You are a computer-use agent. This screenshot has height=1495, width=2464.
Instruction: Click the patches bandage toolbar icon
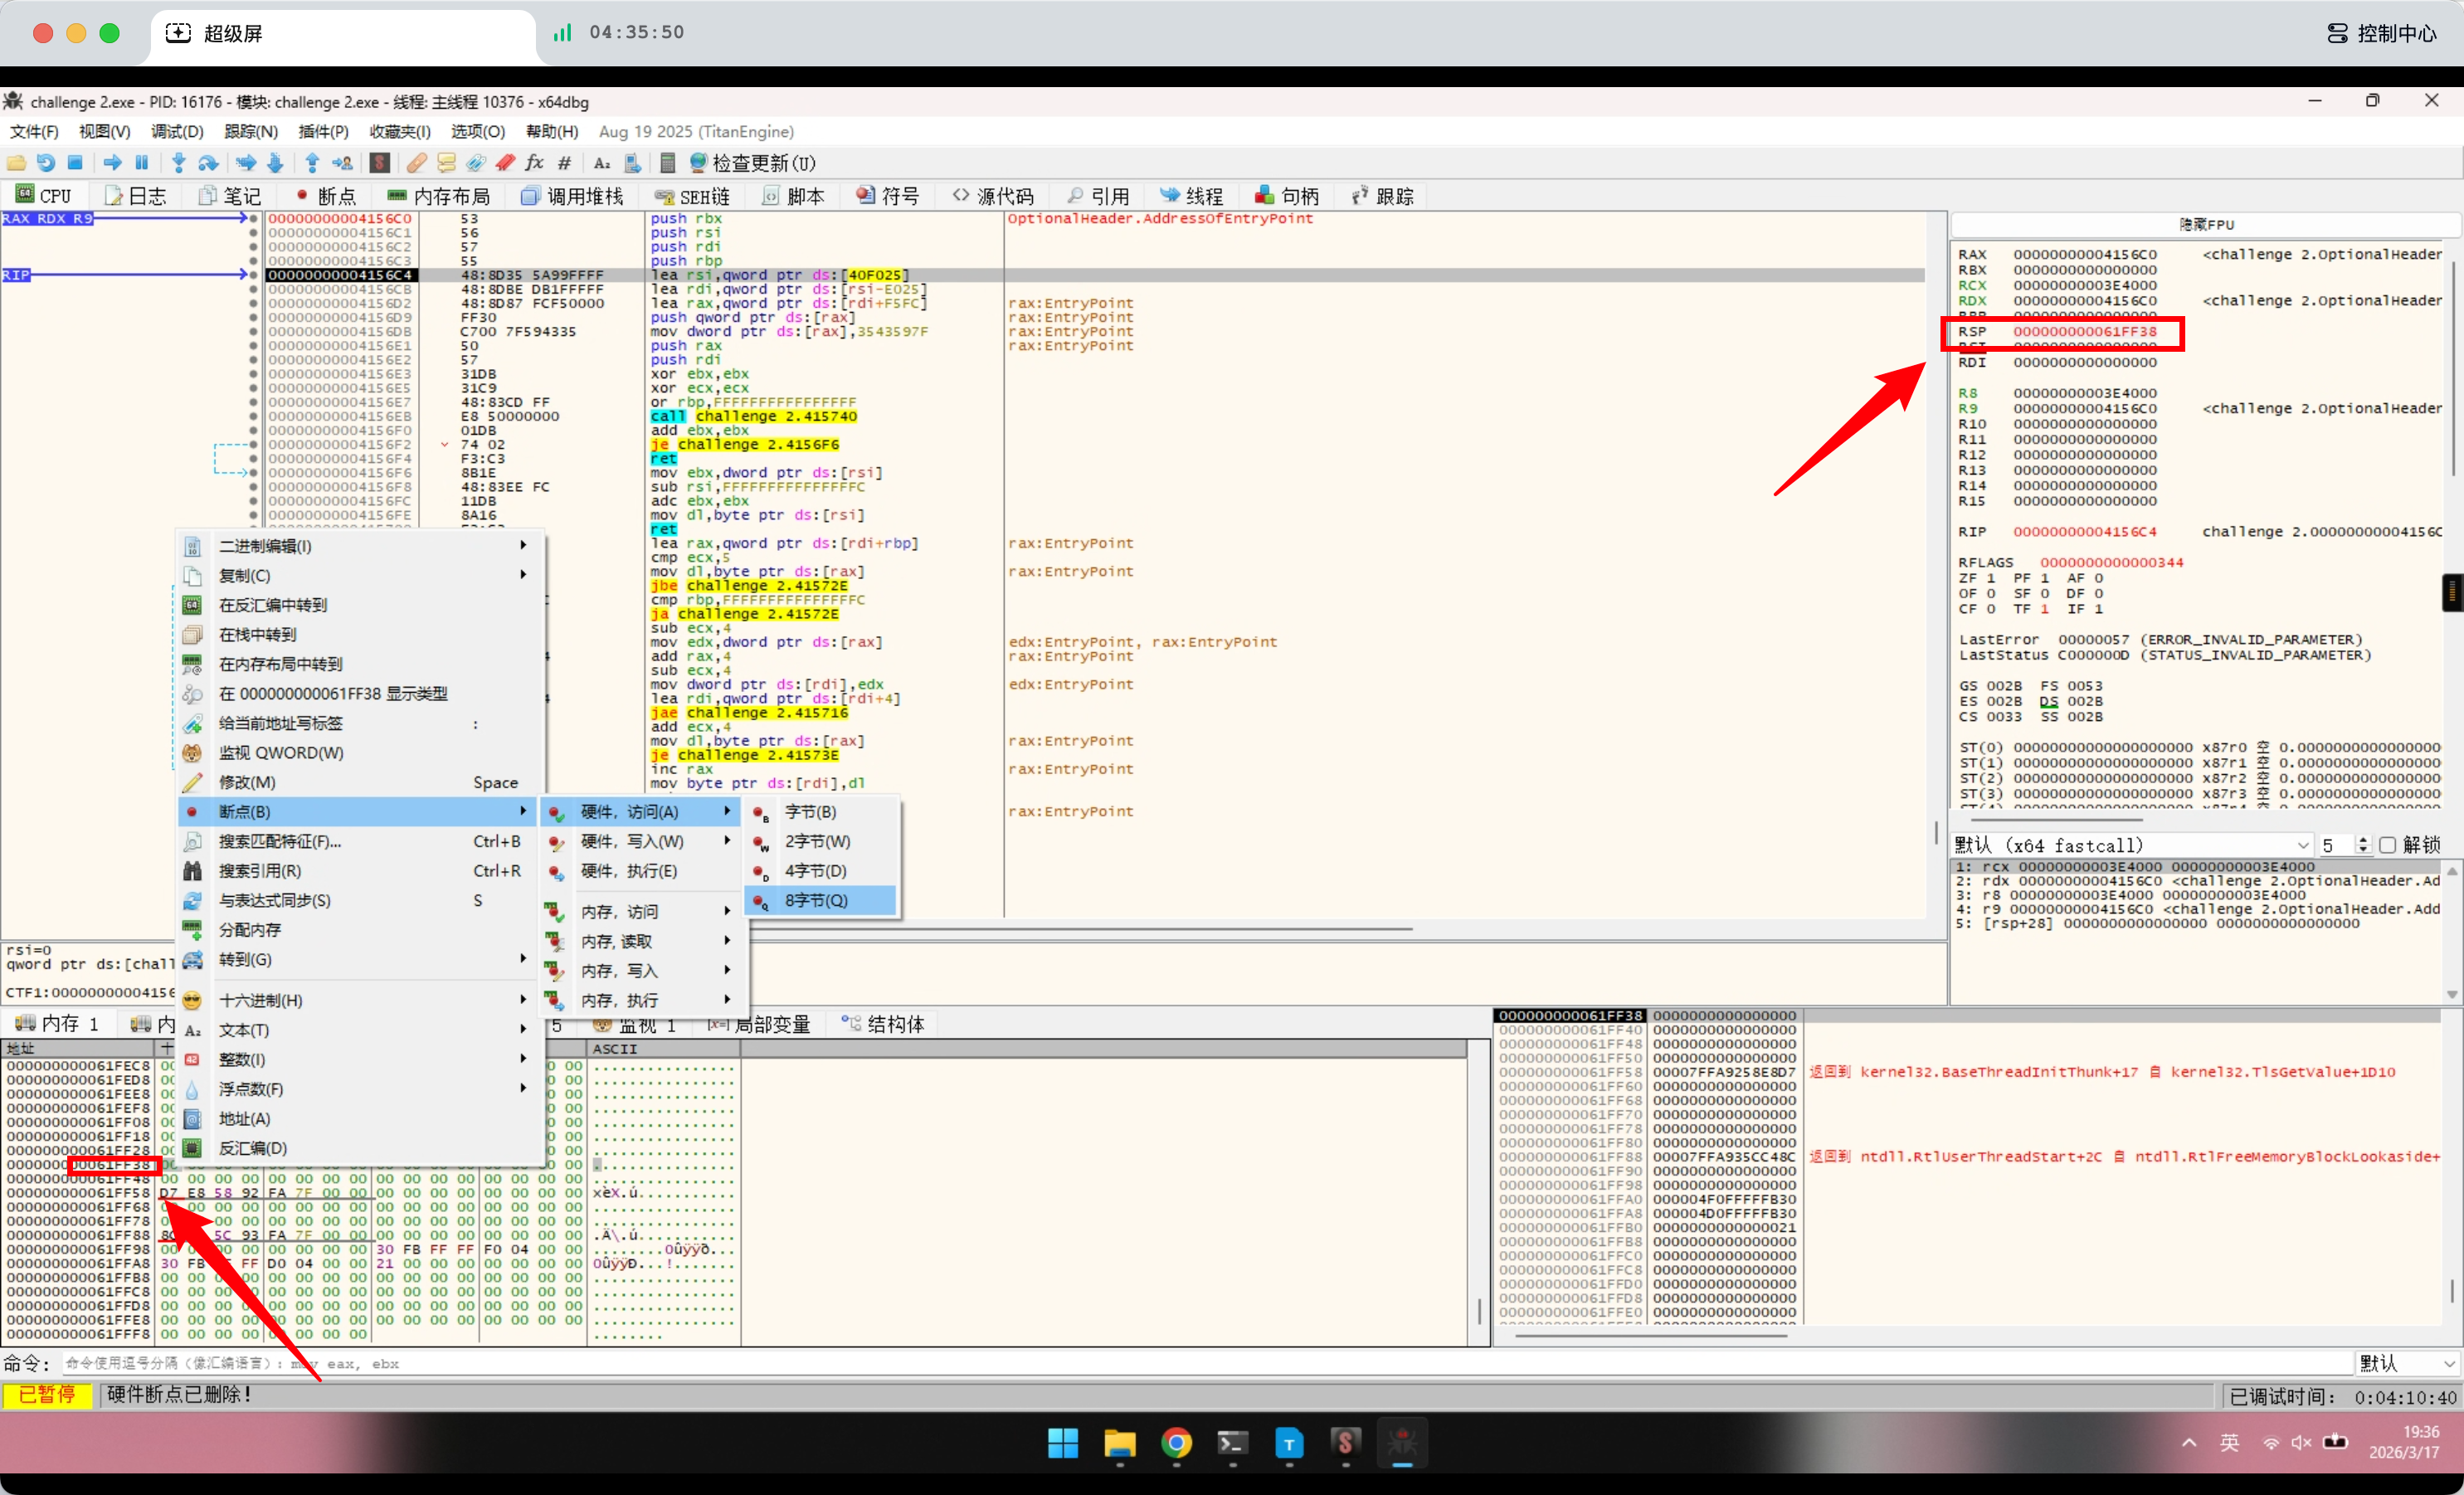tap(417, 163)
